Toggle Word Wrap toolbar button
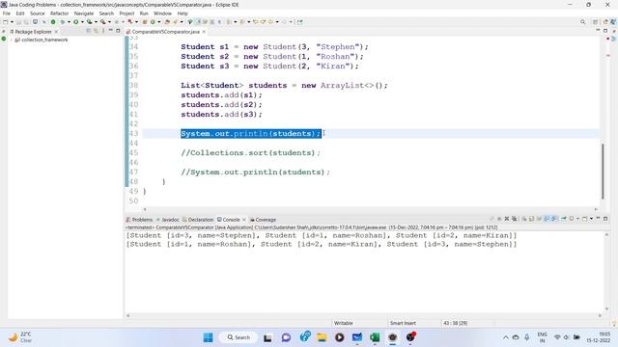Image resolution: width=618 pixels, height=347 pixels. coord(206,22)
